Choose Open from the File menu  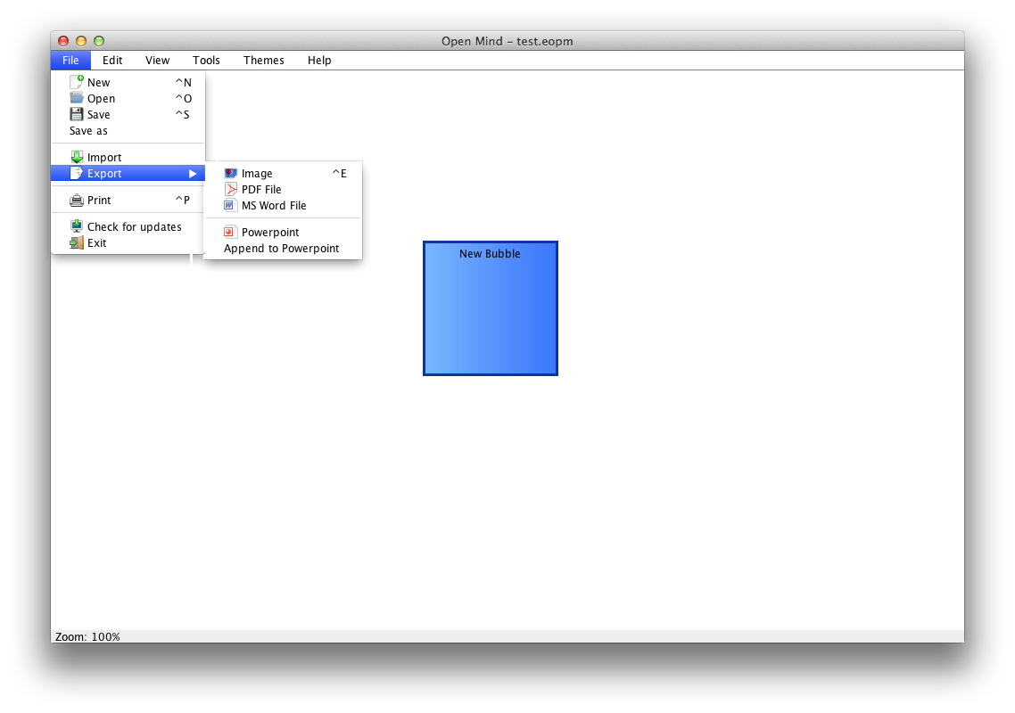pos(128,98)
